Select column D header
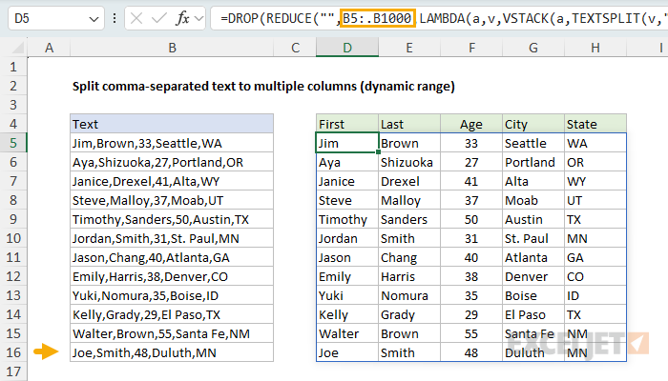The image size is (668, 381). coord(345,48)
